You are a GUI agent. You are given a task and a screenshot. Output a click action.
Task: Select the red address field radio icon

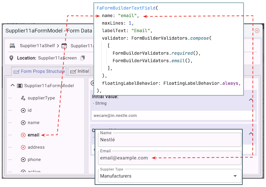pos(23,147)
